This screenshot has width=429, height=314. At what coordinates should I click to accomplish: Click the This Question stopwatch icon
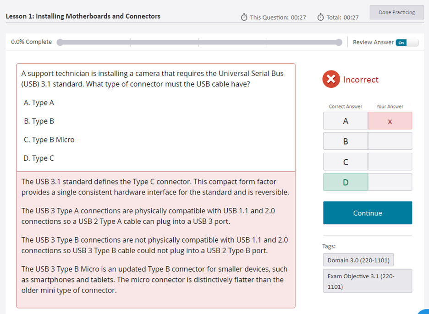coord(244,17)
